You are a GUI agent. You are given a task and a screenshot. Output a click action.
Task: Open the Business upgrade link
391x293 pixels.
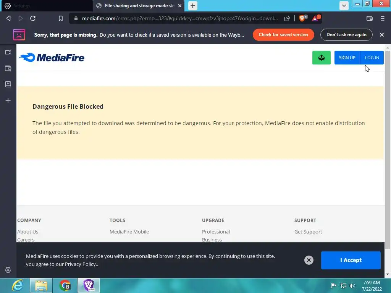[x=212, y=240]
